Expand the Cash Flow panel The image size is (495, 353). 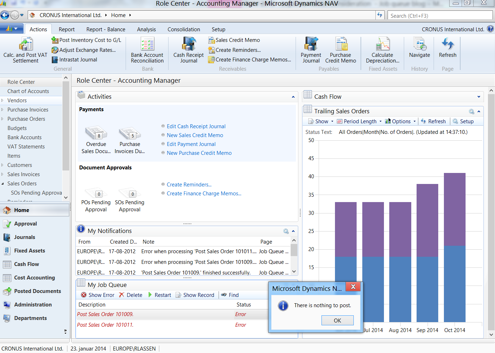479,97
